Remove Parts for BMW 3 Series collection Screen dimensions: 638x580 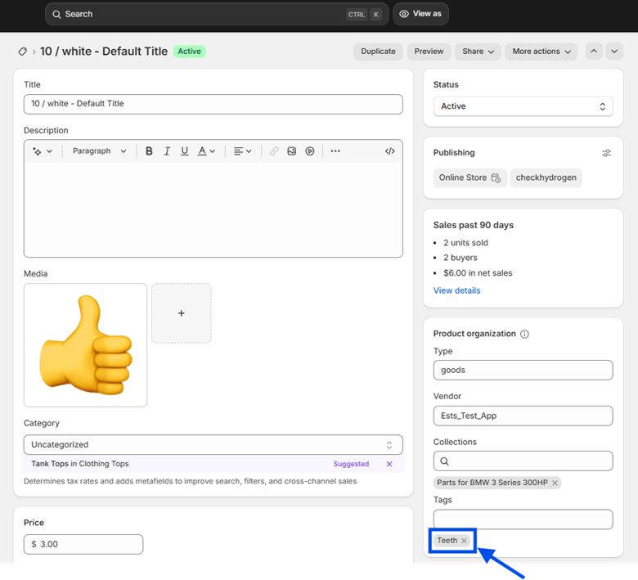(555, 483)
